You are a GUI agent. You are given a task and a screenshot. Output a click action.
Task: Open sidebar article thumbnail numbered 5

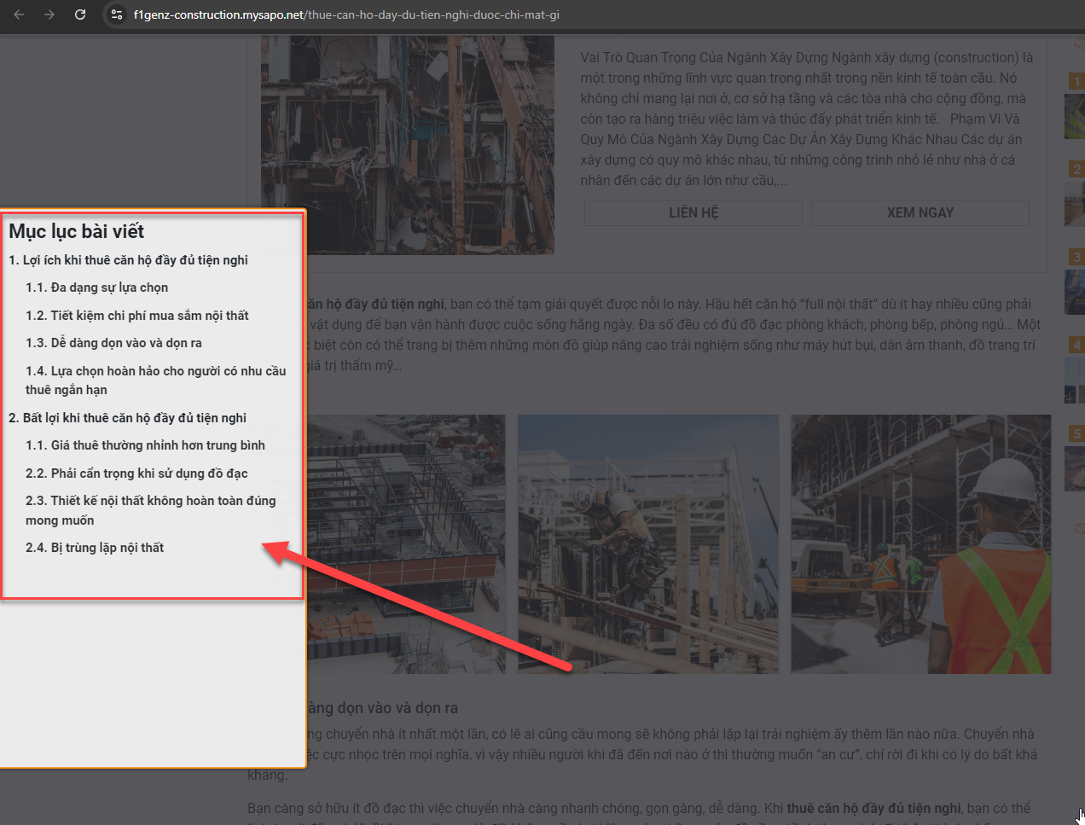tap(1075, 468)
